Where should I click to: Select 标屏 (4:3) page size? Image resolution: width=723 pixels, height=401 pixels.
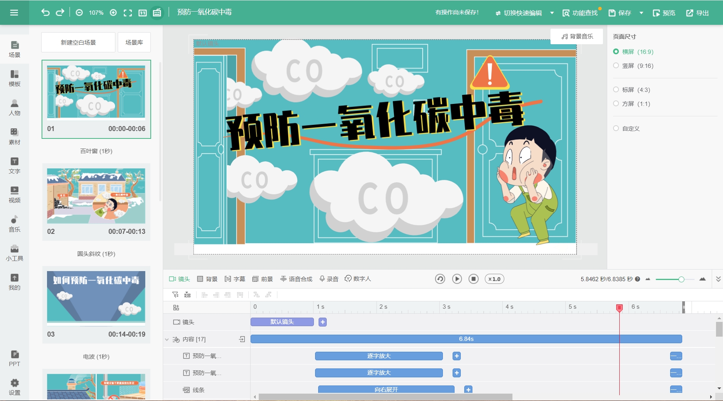coord(632,90)
